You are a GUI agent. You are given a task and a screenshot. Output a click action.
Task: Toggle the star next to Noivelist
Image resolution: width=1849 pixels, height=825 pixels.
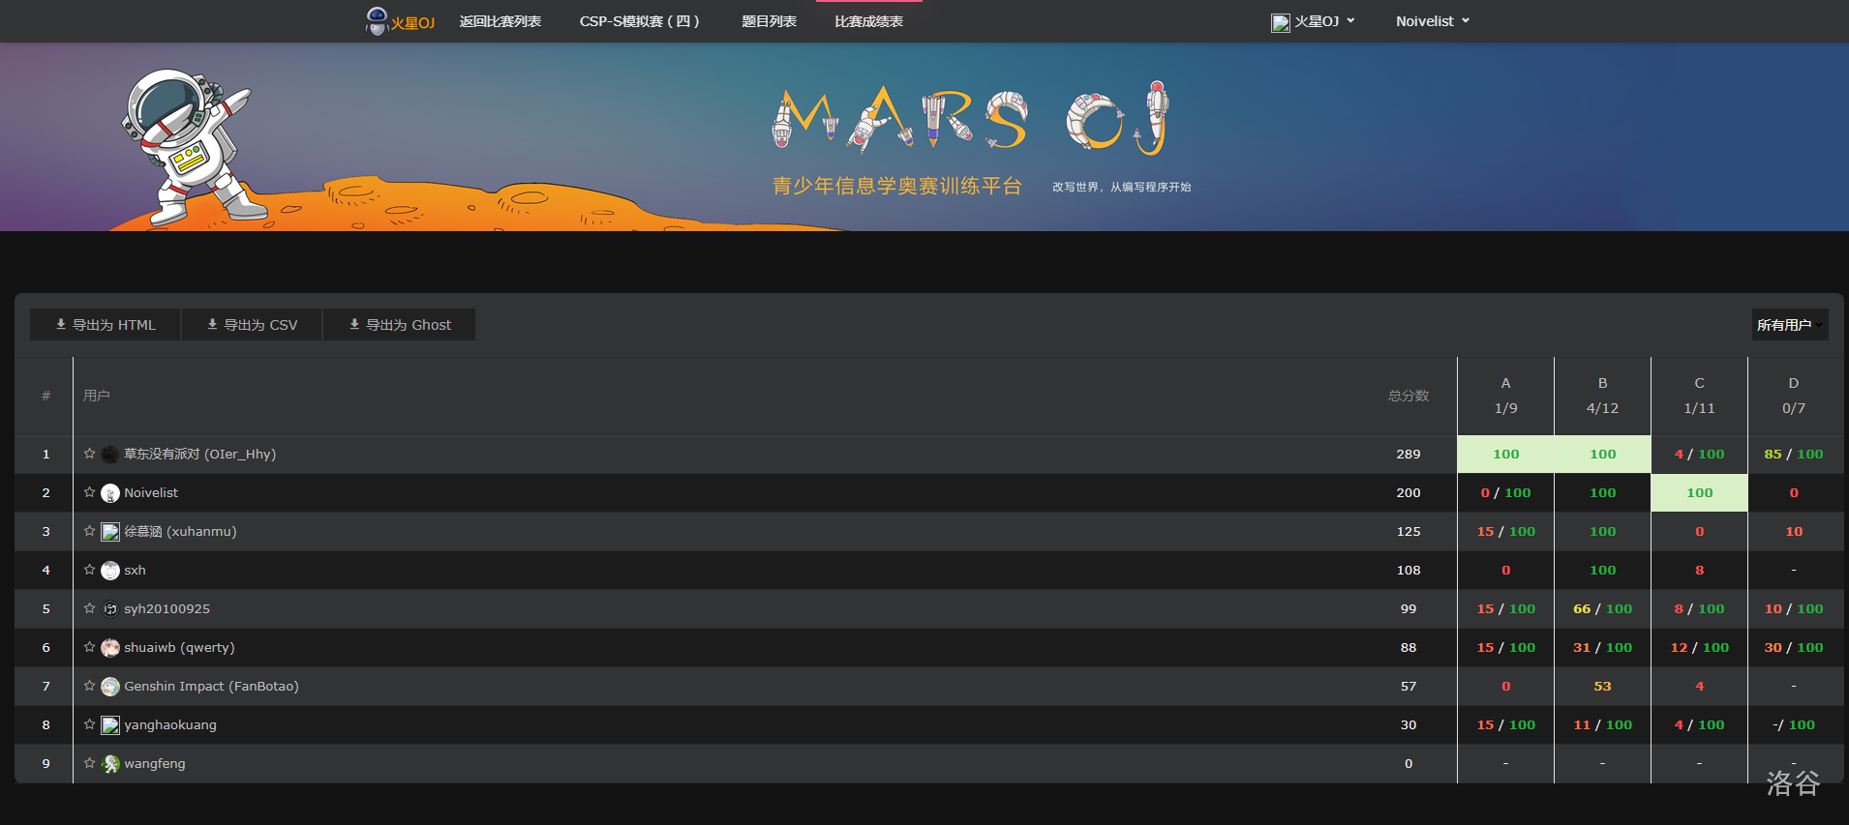pyautogui.click(x=89, y=492)
